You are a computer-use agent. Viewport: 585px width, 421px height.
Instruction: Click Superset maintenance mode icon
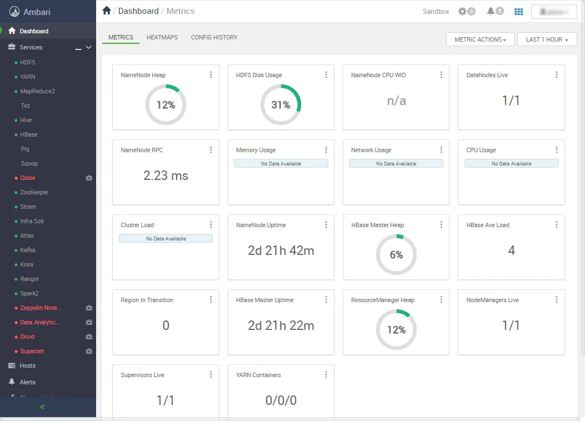(x=89, y=351)
